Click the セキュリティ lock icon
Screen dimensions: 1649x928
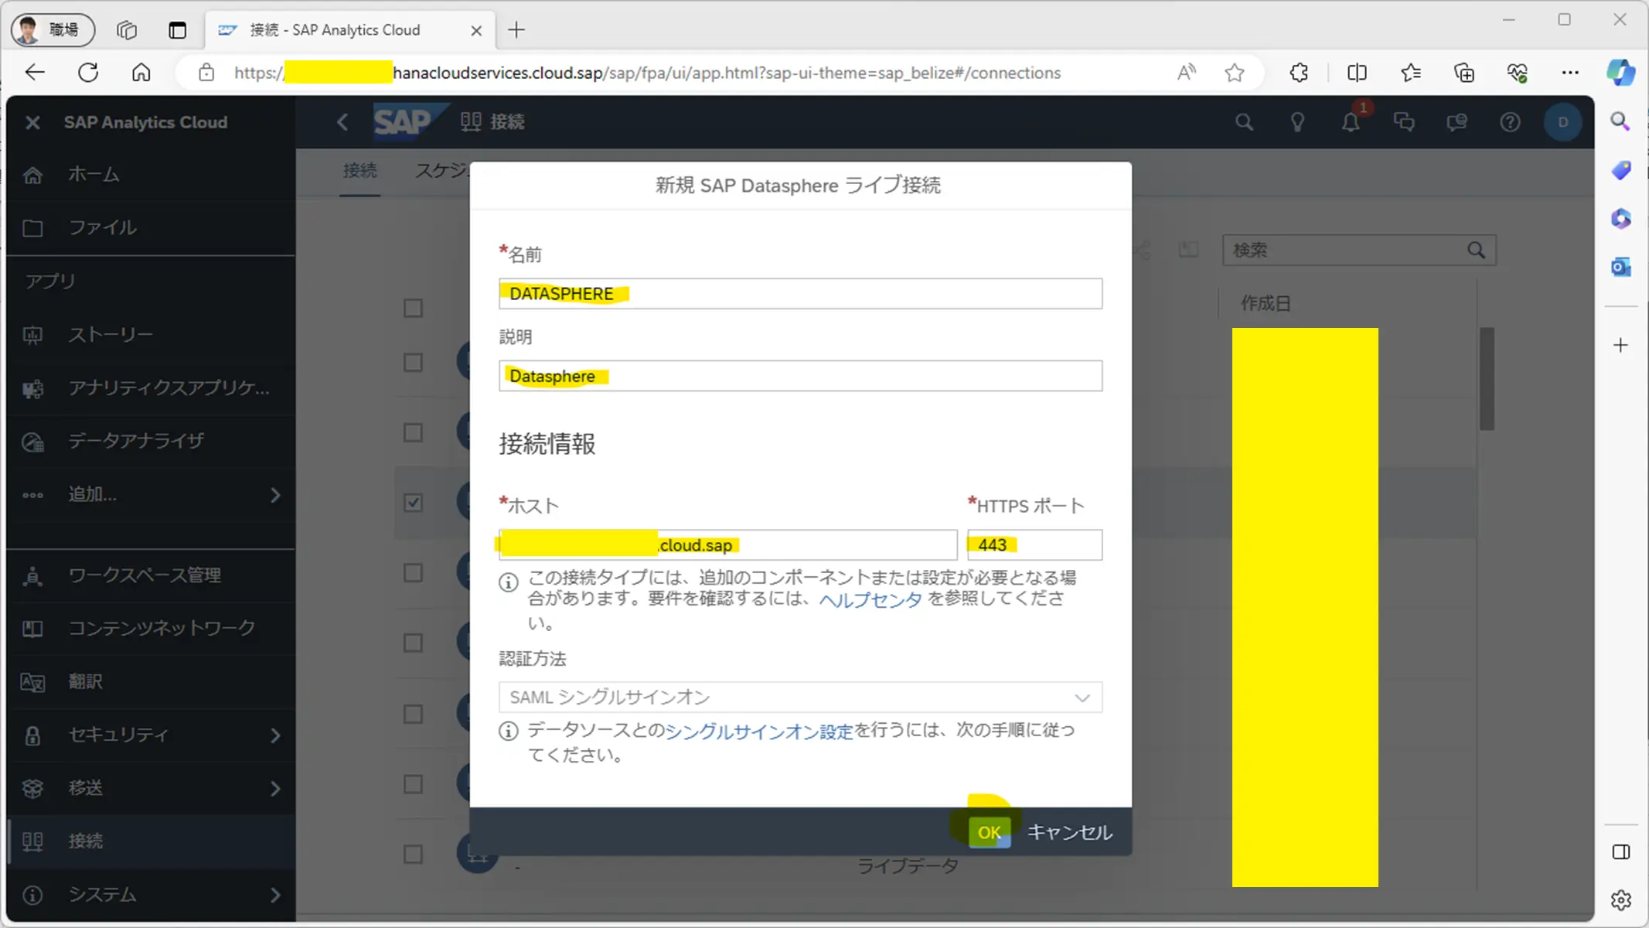(32, 735)
